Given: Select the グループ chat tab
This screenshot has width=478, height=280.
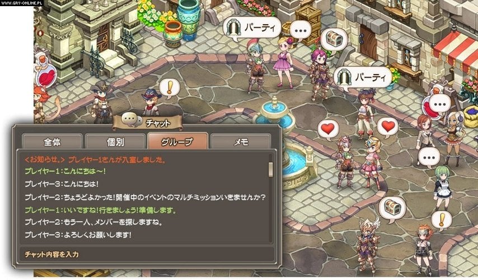Looking at the screenshot, I should pos(178,142).
